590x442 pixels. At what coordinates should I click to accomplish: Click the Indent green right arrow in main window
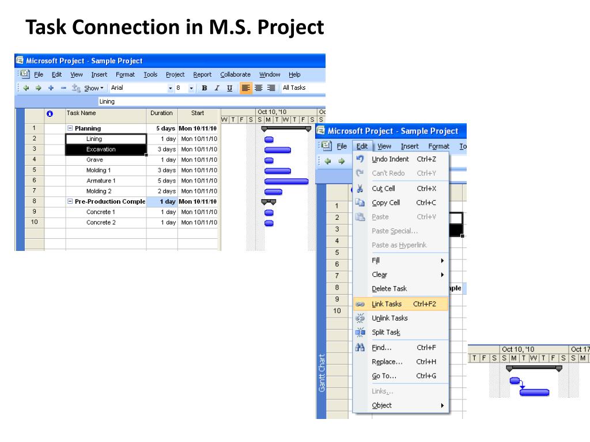39,88
